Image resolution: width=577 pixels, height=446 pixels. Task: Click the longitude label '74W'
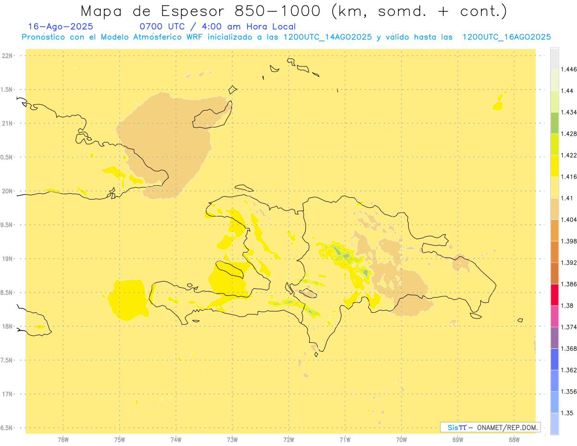176,440
